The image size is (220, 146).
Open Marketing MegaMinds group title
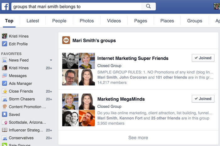click(121, 99)
